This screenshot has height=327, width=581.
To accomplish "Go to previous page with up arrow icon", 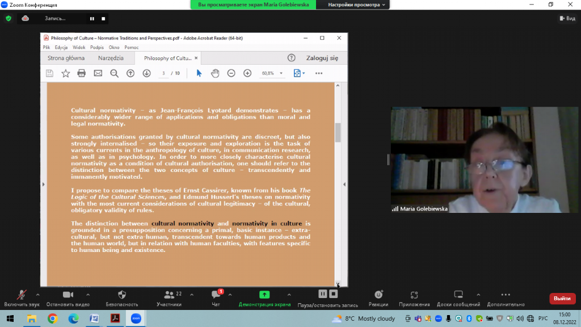I will (x=130, y=73).
